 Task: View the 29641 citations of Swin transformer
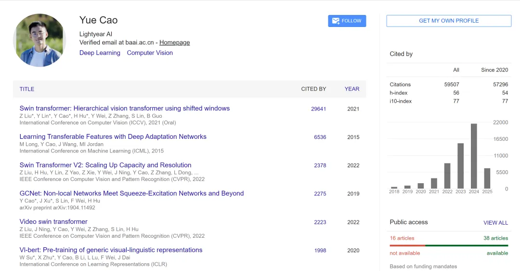click(318, 109)
